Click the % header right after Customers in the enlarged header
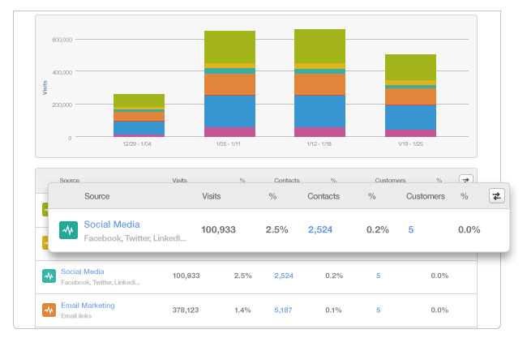This screenshot has width=527, height=342. 464,196
